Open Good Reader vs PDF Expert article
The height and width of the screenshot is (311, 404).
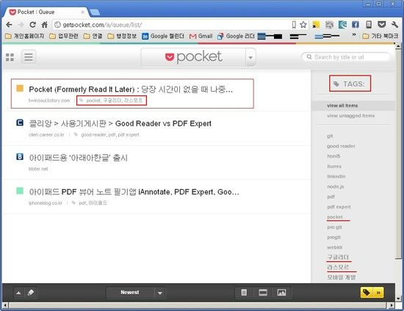coord(120,123)
